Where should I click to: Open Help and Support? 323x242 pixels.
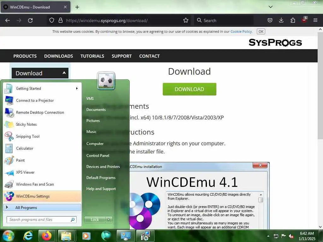(101, 189)
